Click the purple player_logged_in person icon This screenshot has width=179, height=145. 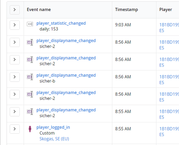point(30,129)
